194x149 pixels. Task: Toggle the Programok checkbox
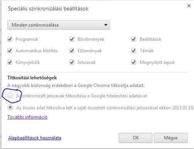click(10, 39)
